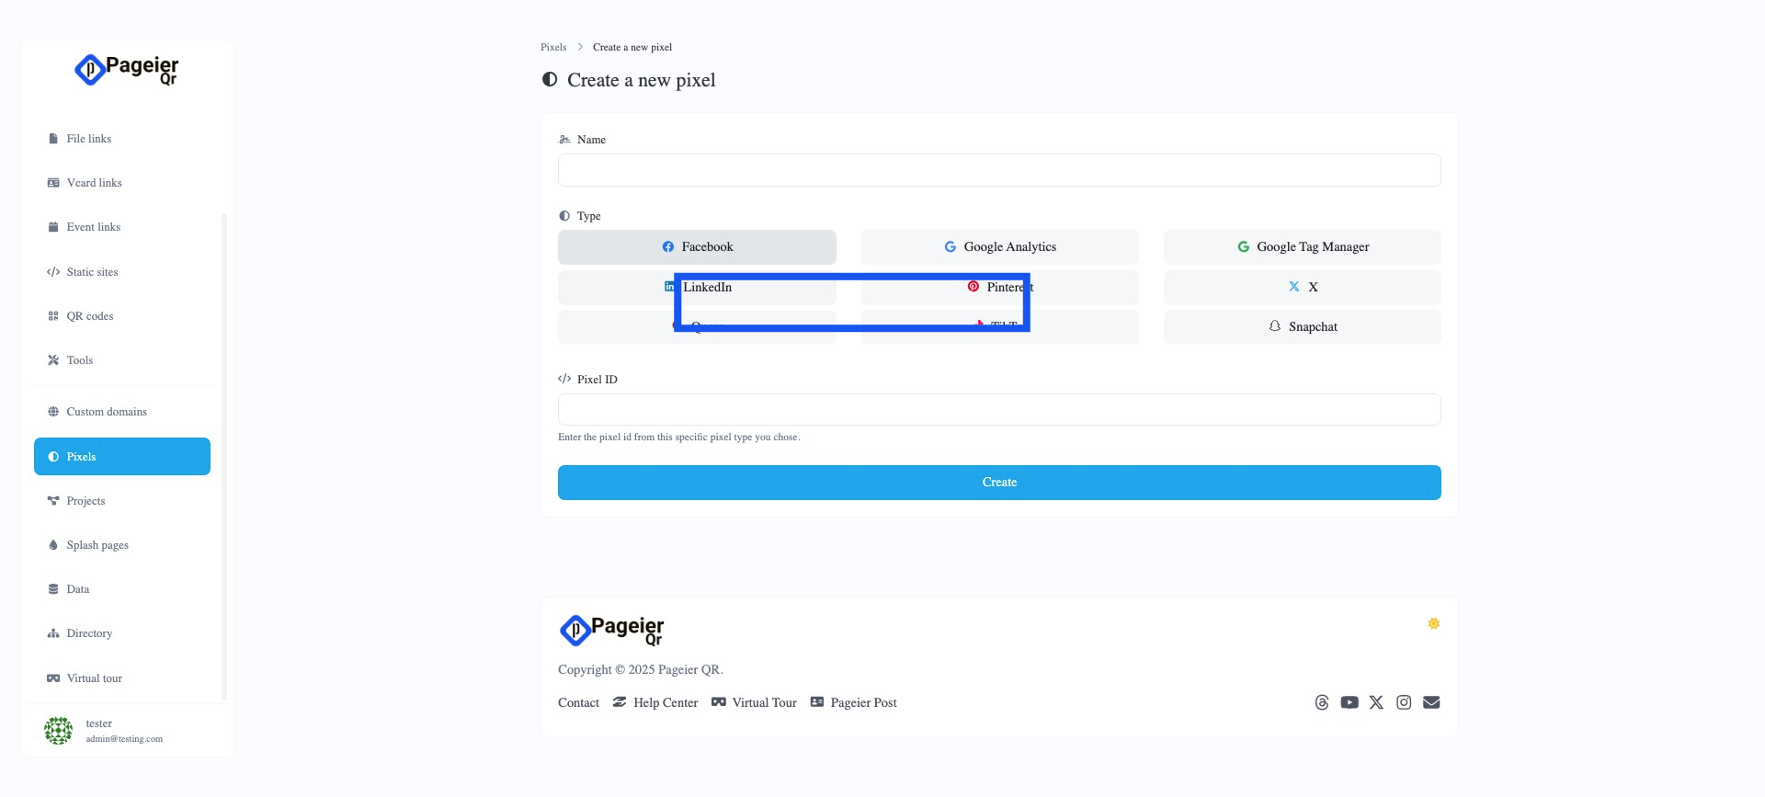
Task: Choose Google Tag Manager pixel type
Action: click(1302, 247)
